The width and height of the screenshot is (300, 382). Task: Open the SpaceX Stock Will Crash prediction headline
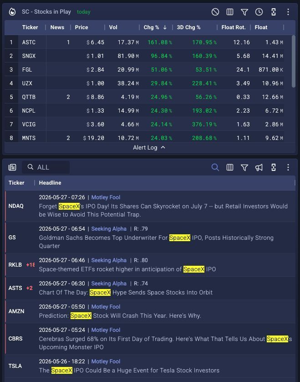point(120,316)
